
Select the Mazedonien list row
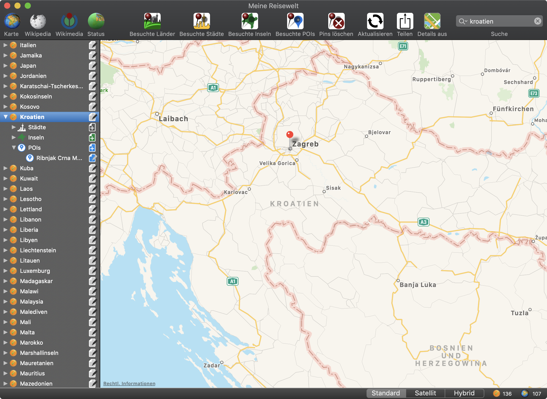[50, 384]
